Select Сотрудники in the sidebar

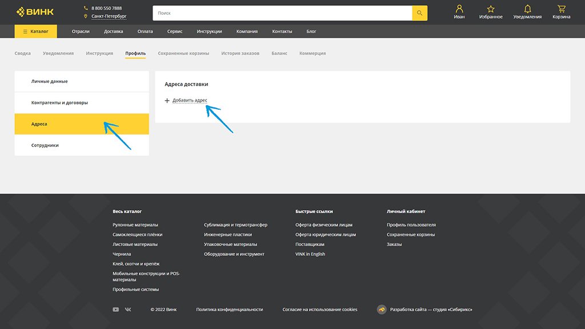click(82, 145)
